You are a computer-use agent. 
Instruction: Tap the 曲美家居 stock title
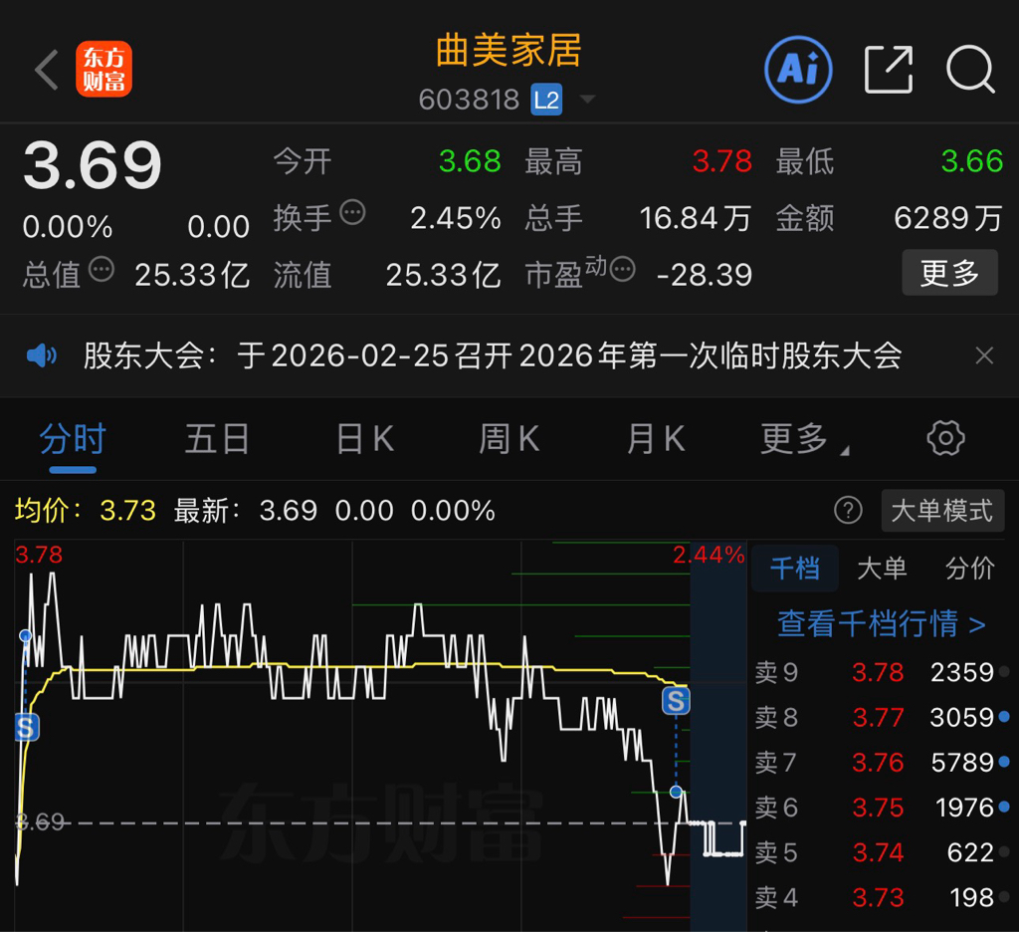(x=509, y=50)
